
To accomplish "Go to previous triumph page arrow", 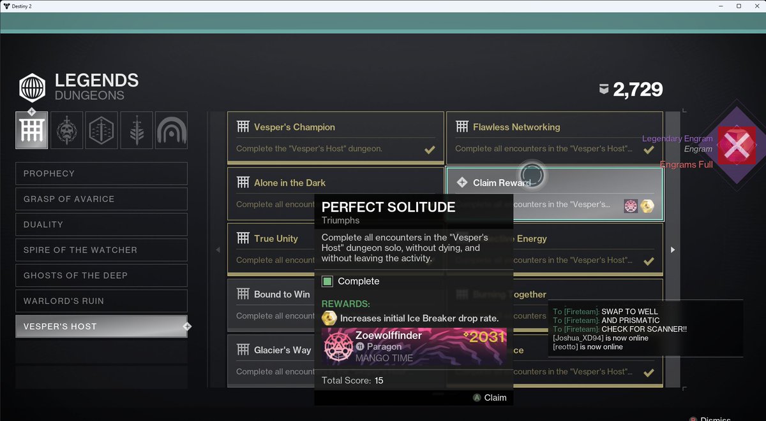I will click(218, 250).
